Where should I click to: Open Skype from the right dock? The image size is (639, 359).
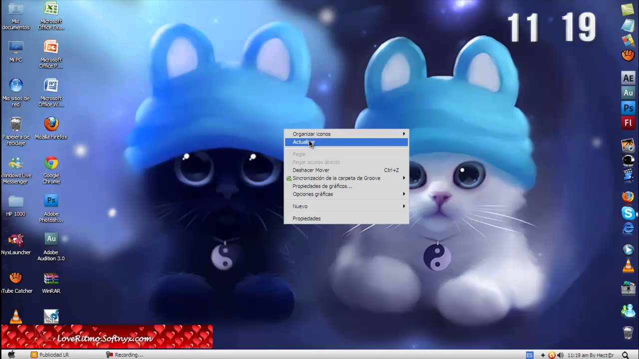click(x=628, y=213)
